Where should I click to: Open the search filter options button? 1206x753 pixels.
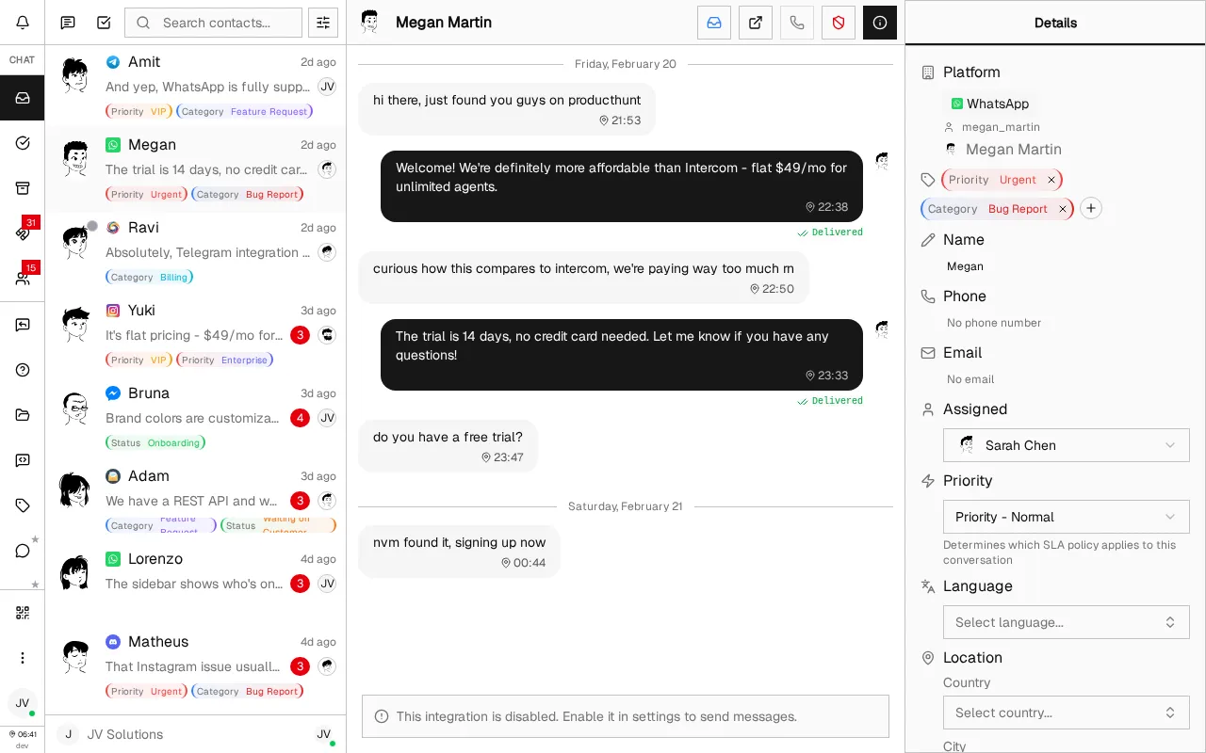pos(322,22)
